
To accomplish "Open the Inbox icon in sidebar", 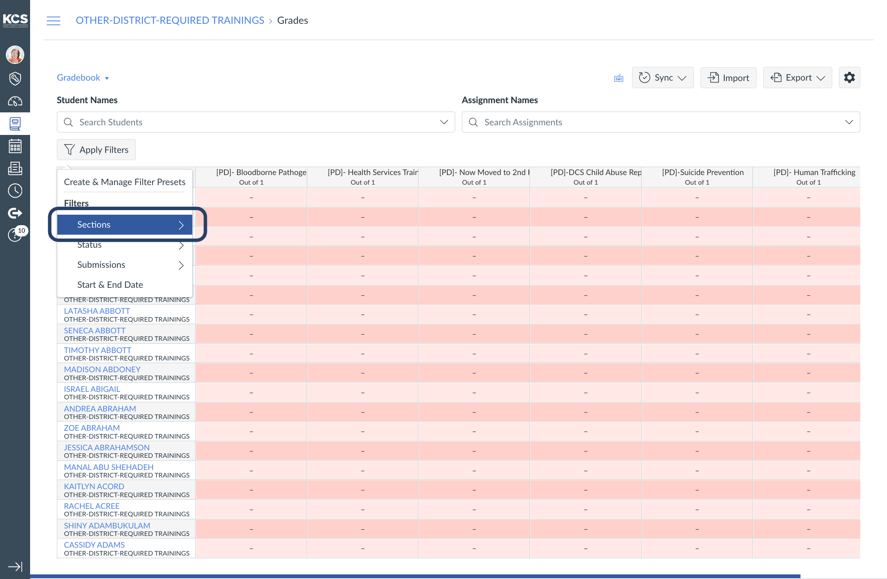I will pyautogui.click(x=15, y=168).
